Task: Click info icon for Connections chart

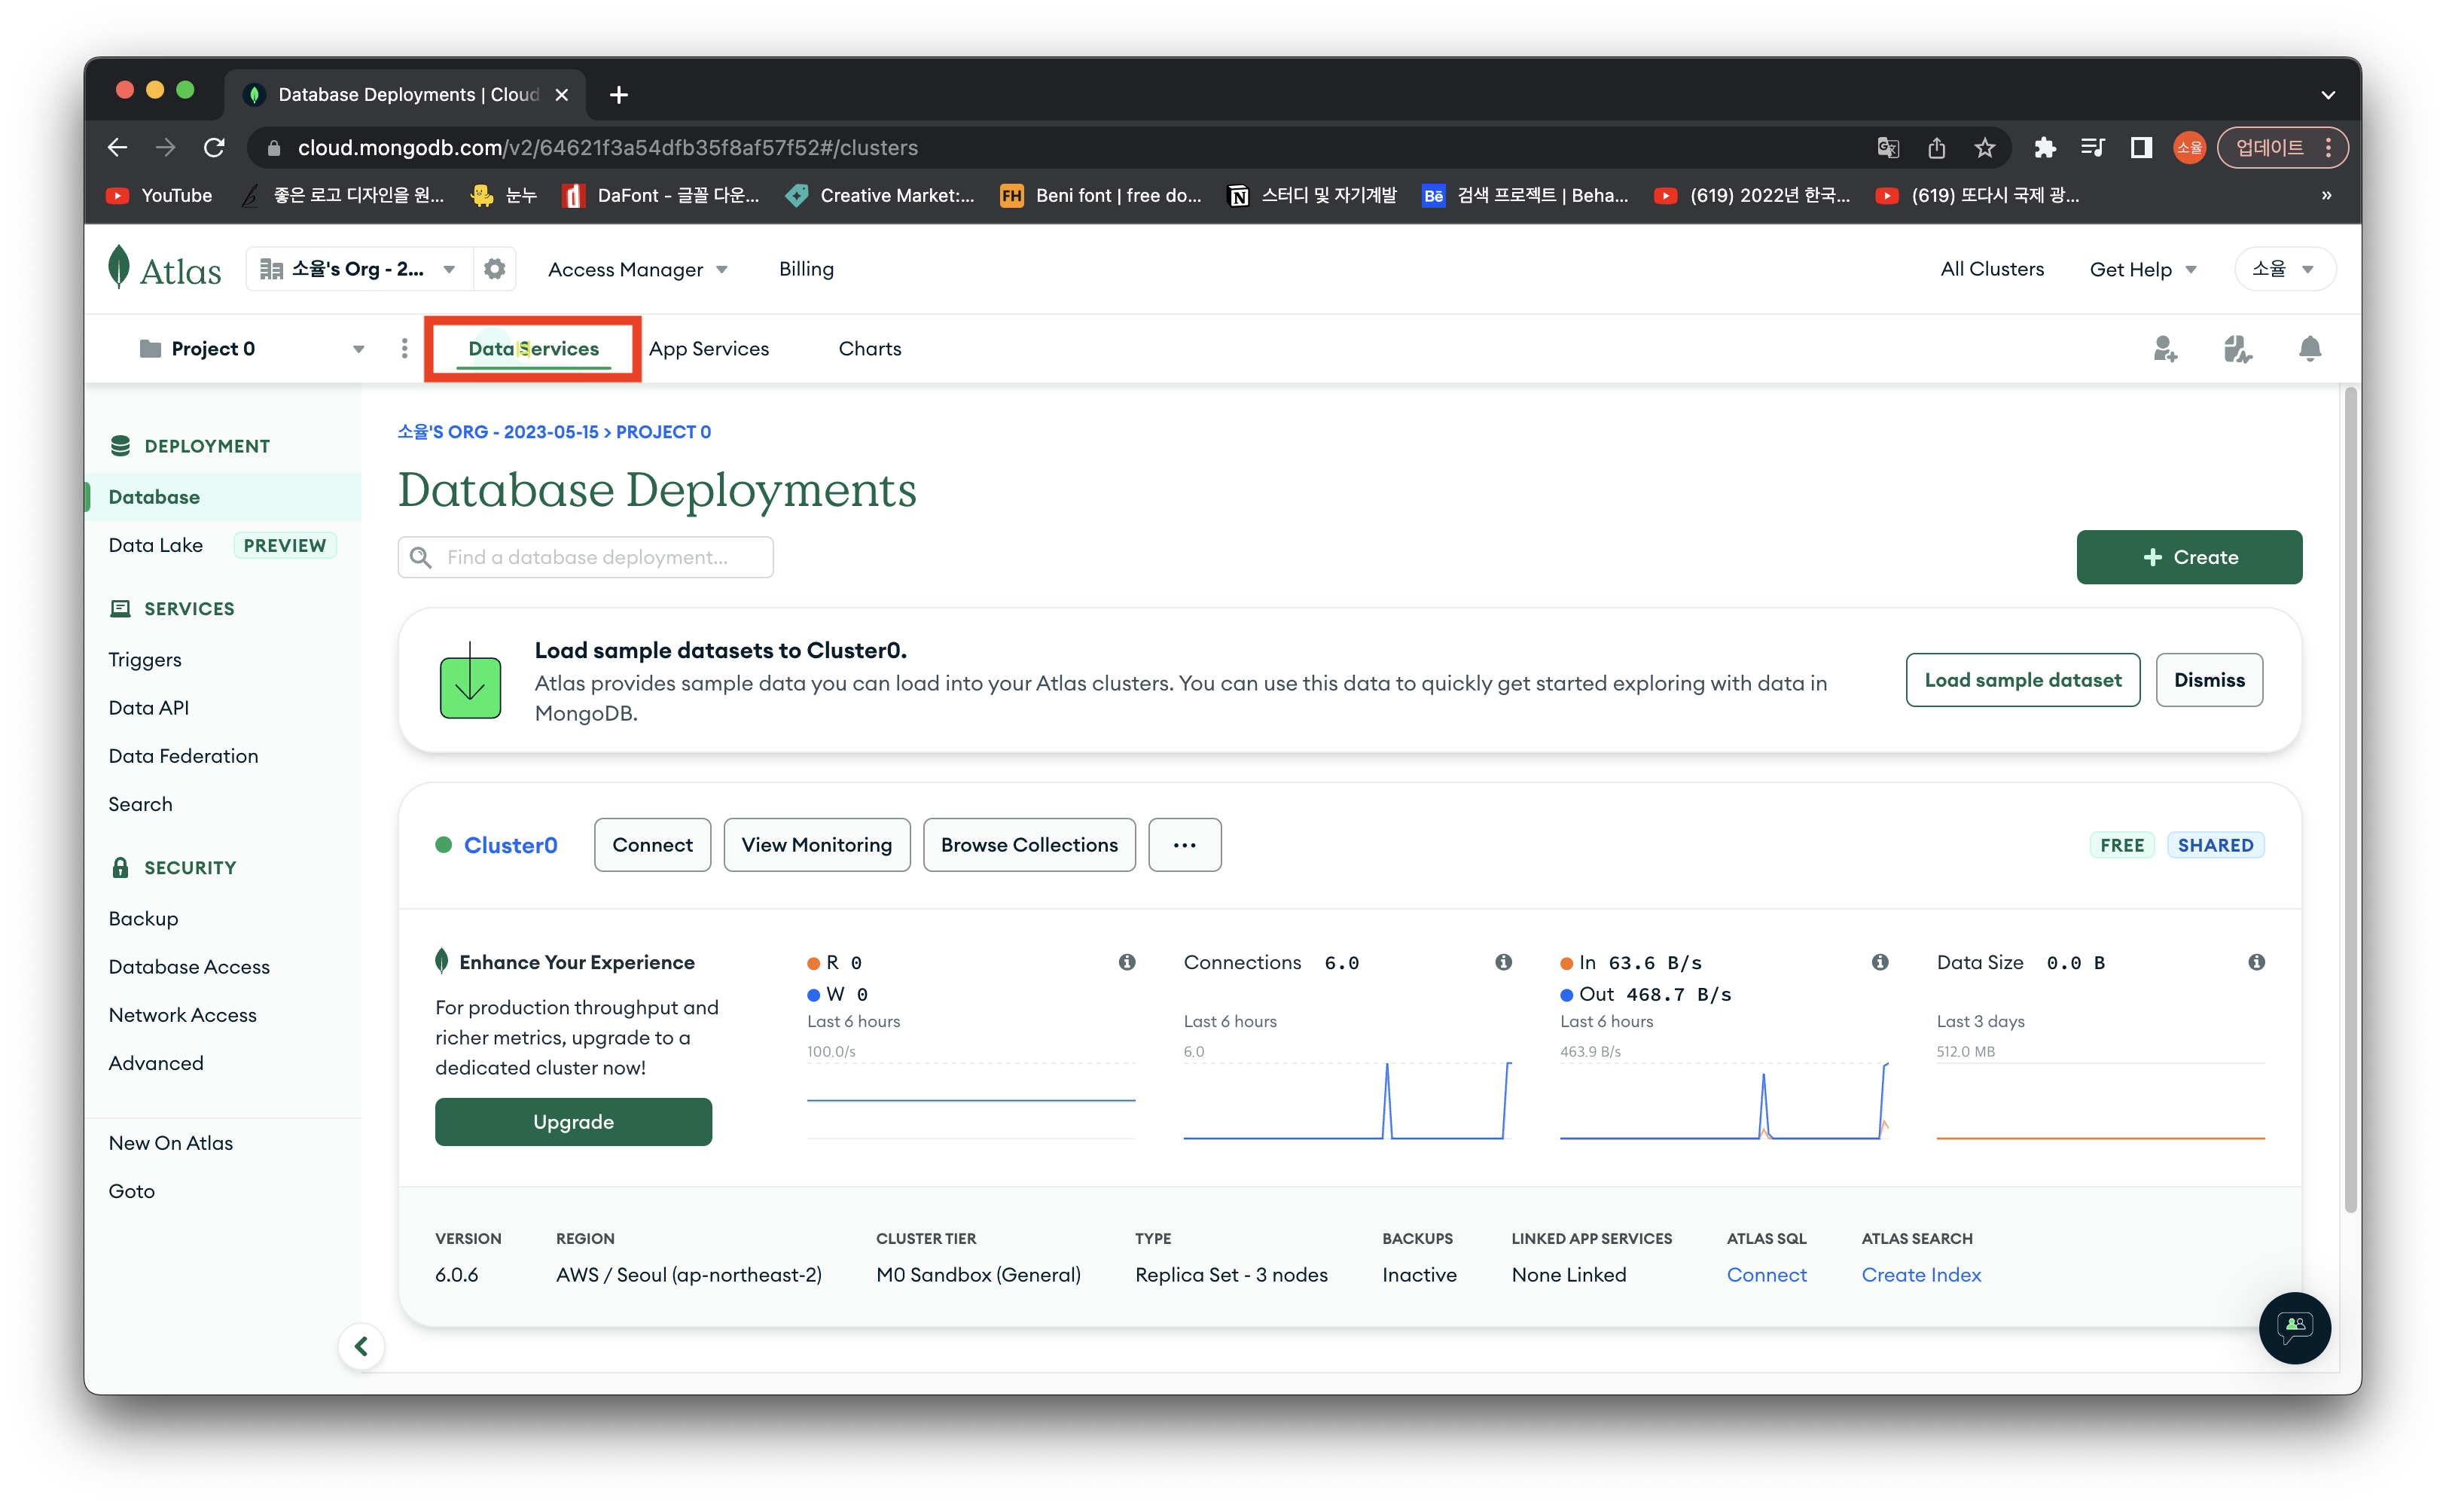Action: pos(1503,962)
